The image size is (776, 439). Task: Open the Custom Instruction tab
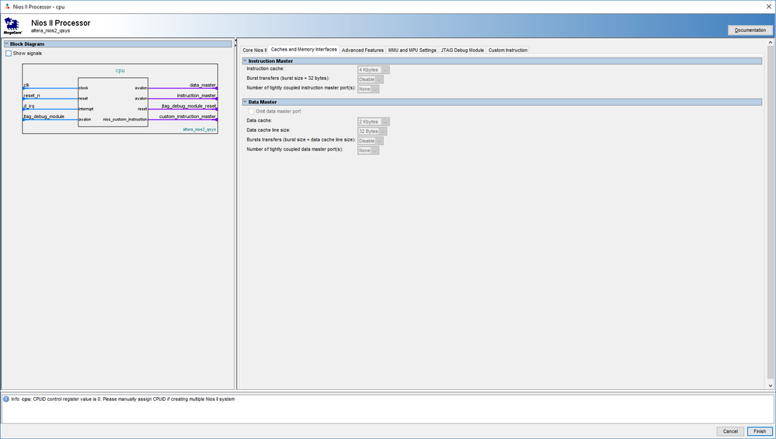pyautogui.click(x=508, y=50)
